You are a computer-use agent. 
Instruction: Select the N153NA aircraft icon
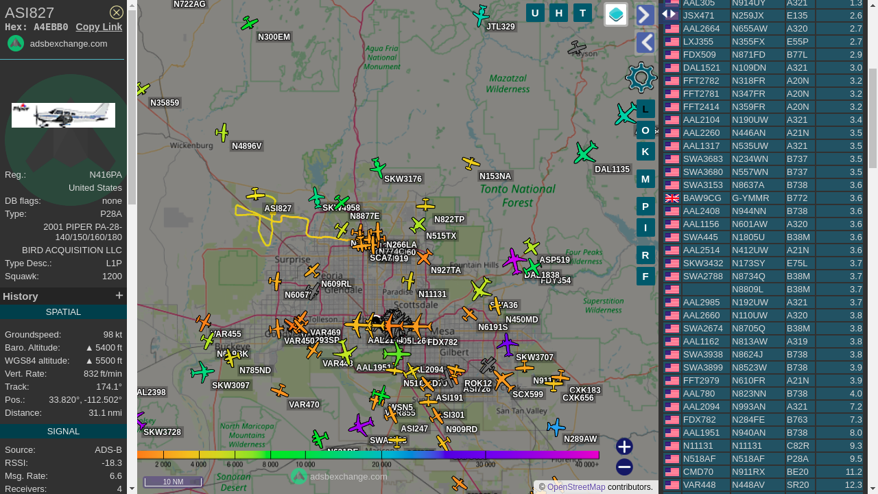(471, 163)
